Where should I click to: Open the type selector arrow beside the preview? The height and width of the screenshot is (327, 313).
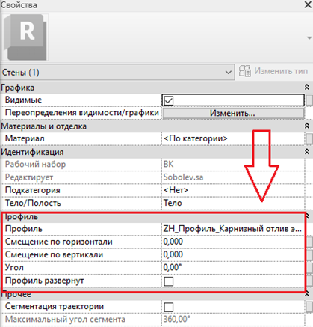[x=309, y=38]
